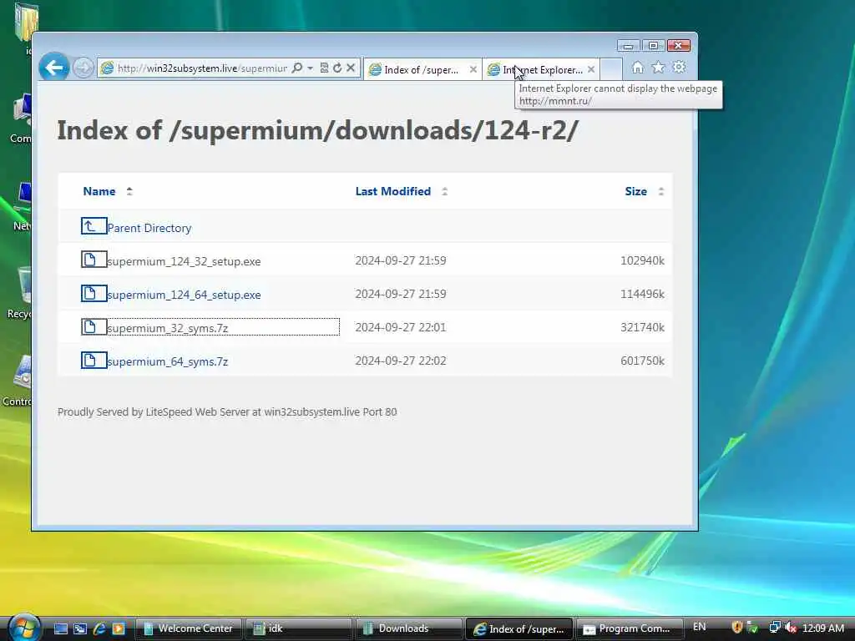The image size is (855, 641).
Task: Click the Name column sort arrows
Action: point(129,191)
